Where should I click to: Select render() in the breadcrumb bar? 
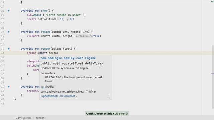pos(41,118)
